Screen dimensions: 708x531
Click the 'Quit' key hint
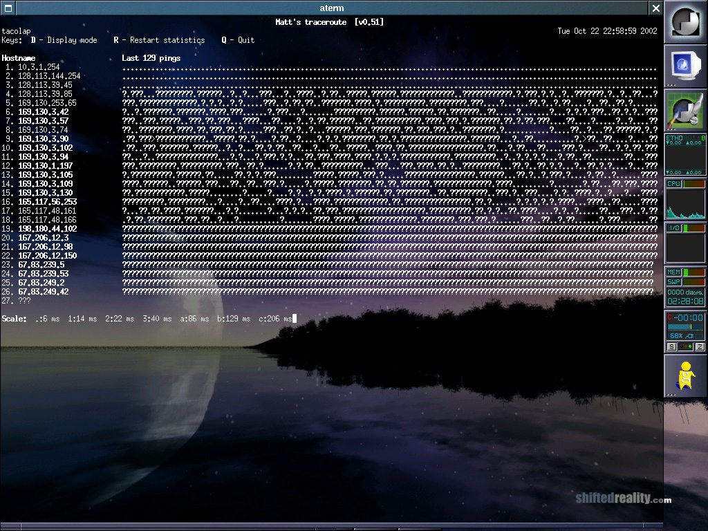click(x=238, y=40)
